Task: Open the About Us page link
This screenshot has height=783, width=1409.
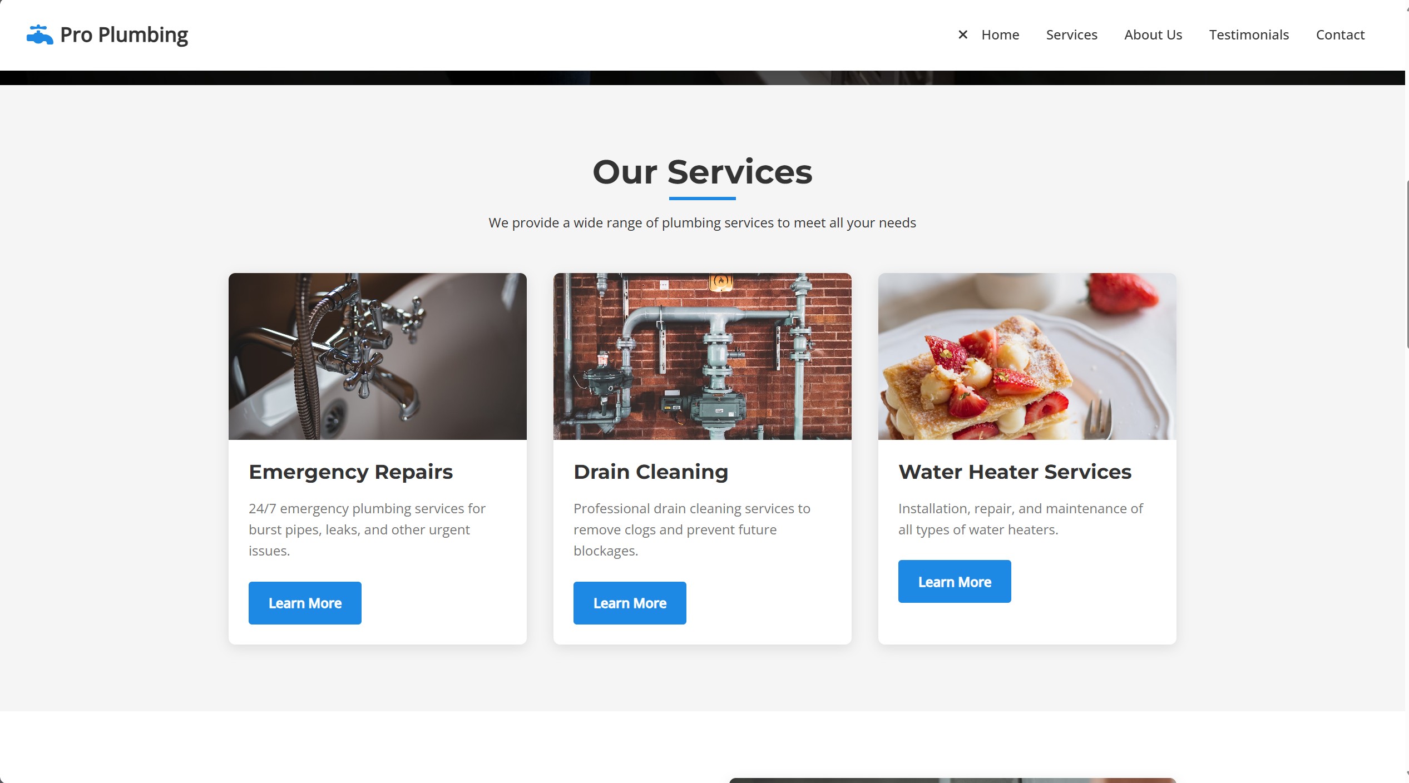Action: (1153, 34)
